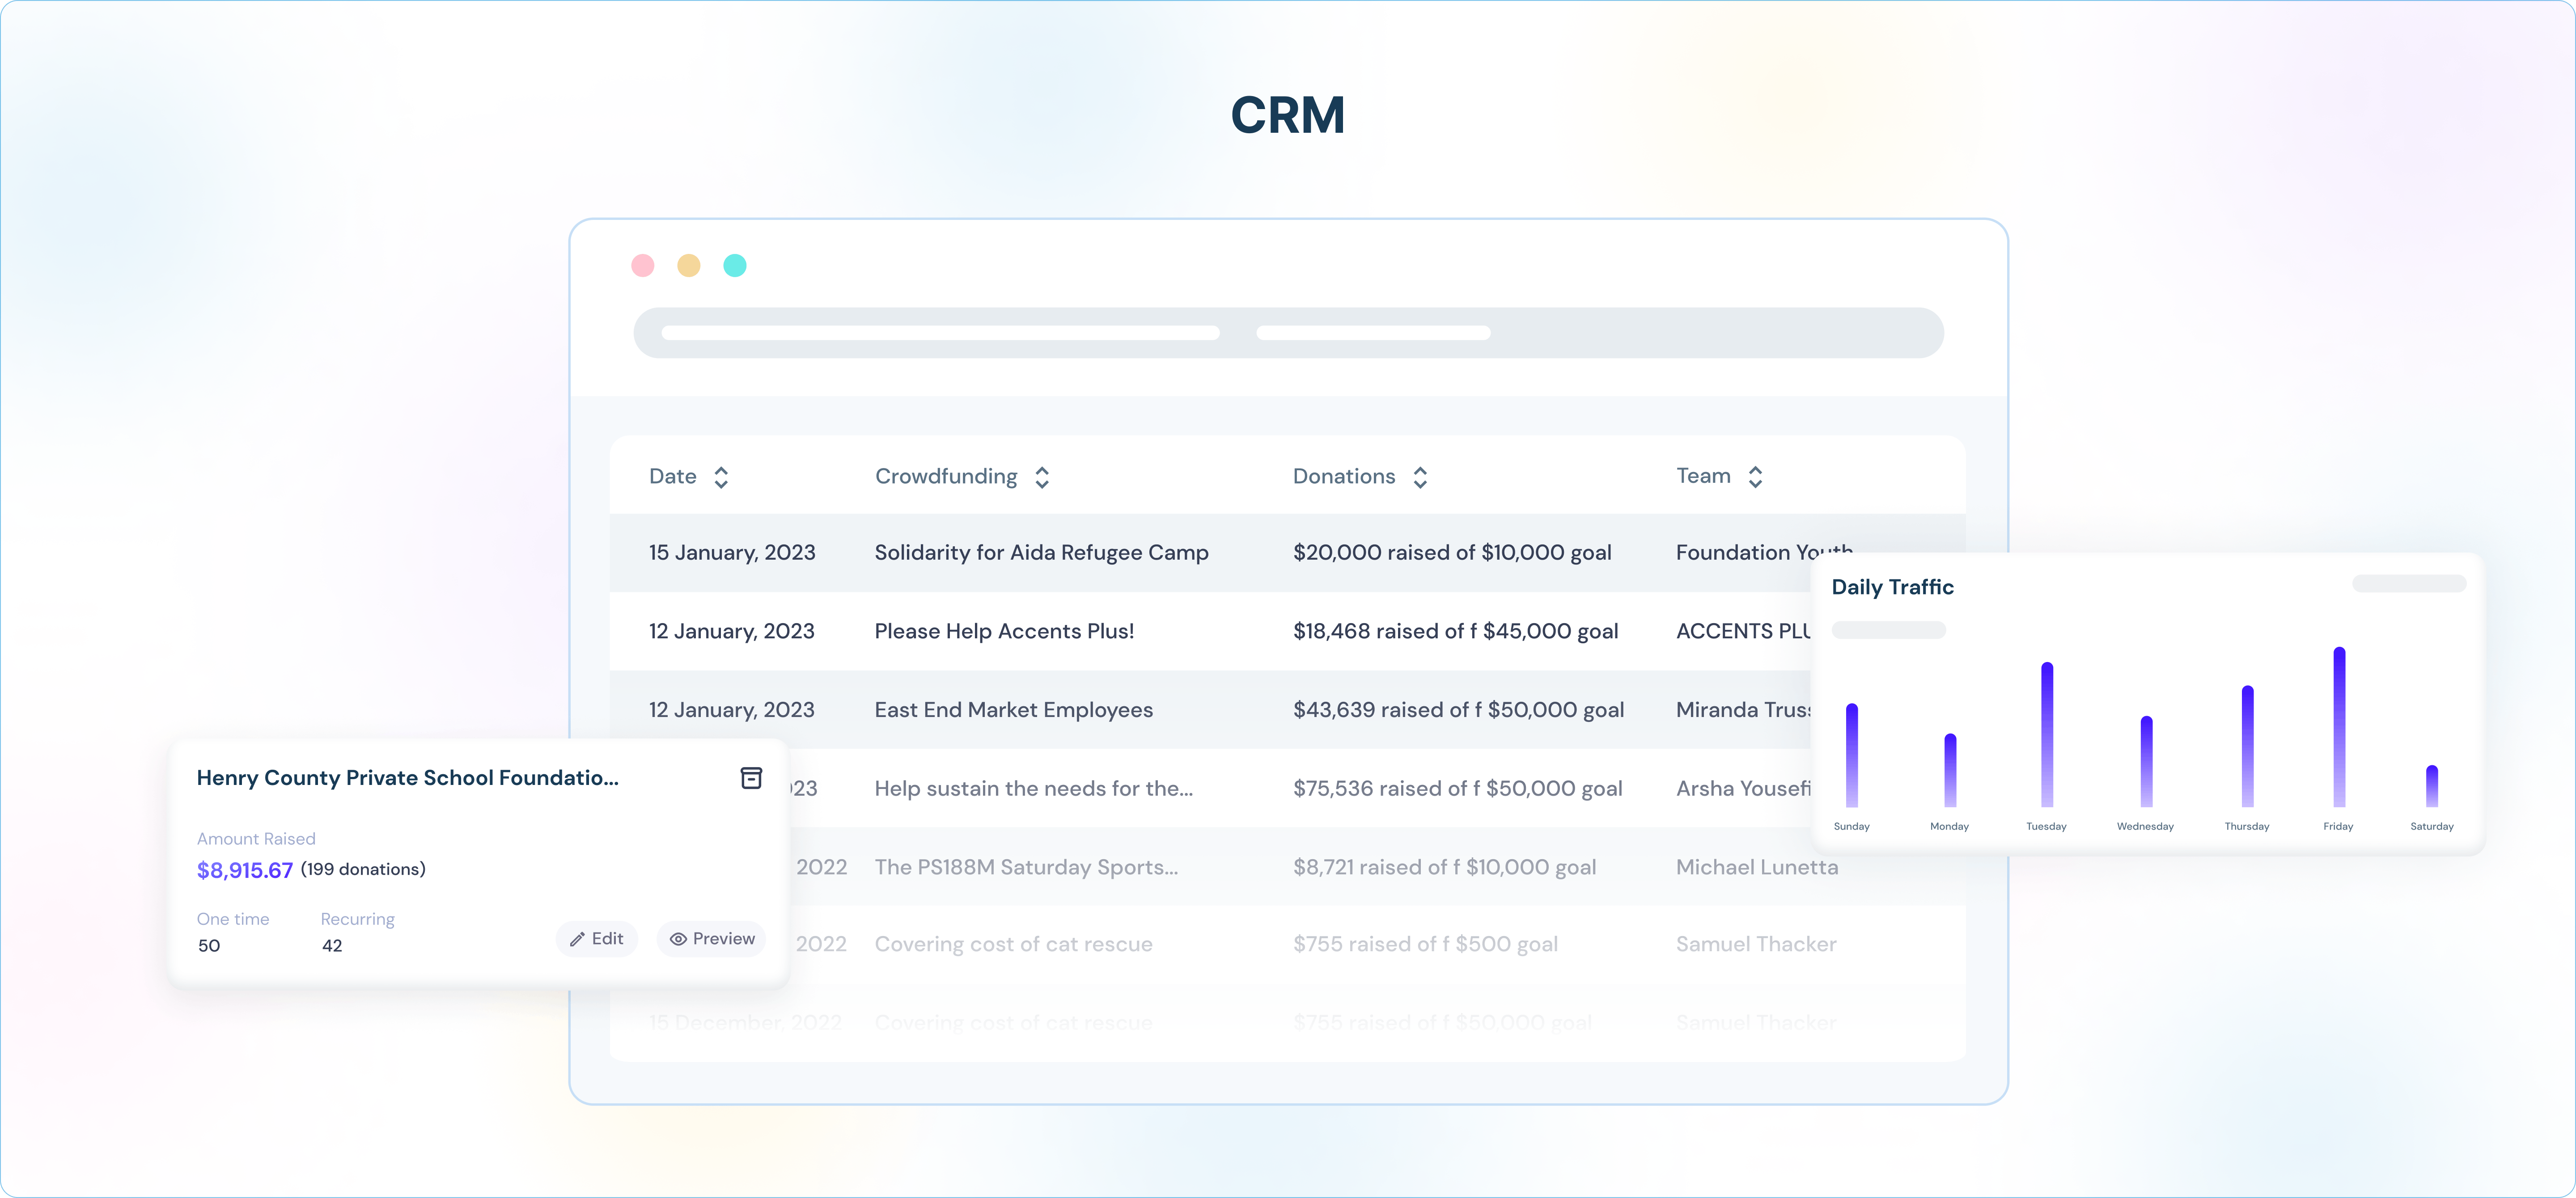
Task: Select the Friday traffic bar
Action: tap(2339, 727)
